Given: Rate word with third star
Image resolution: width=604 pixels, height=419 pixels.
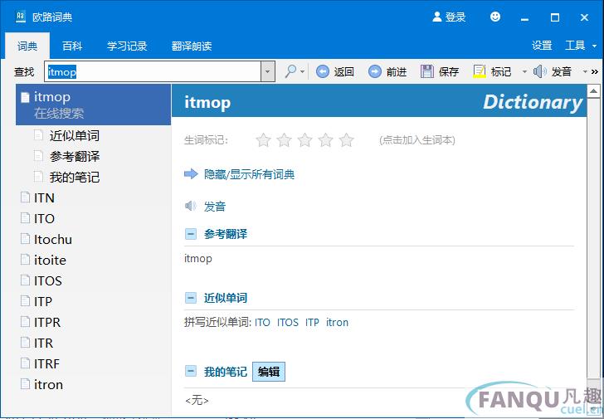Looking at the screenshot, I should 304,140.
